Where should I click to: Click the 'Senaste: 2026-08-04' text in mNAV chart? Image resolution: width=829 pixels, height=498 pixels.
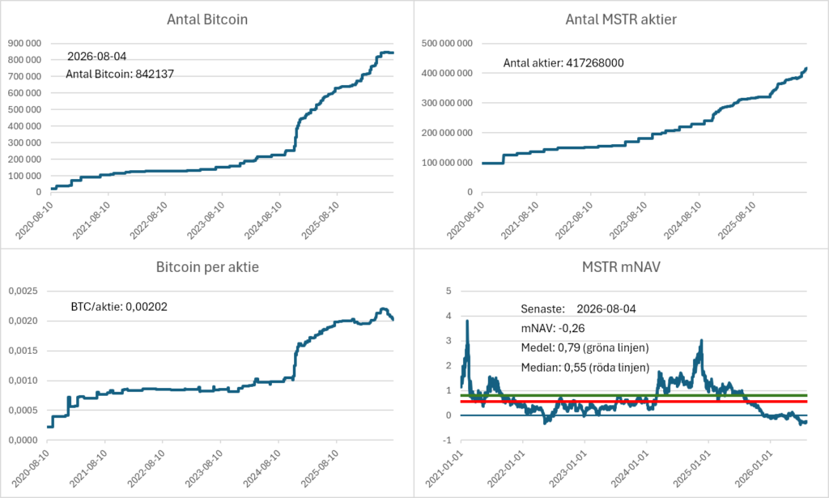tap(578, 309)
